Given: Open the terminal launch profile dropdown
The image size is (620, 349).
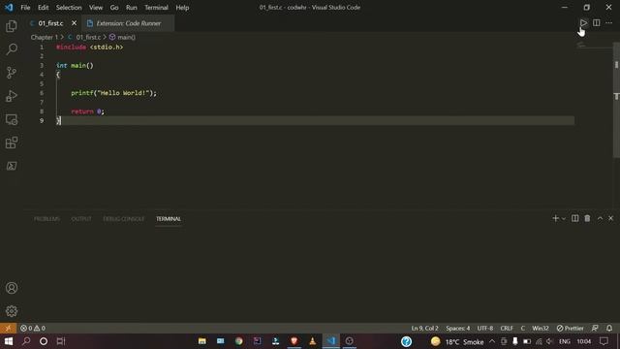Looking at the screenshot, I should pos(564,219).
